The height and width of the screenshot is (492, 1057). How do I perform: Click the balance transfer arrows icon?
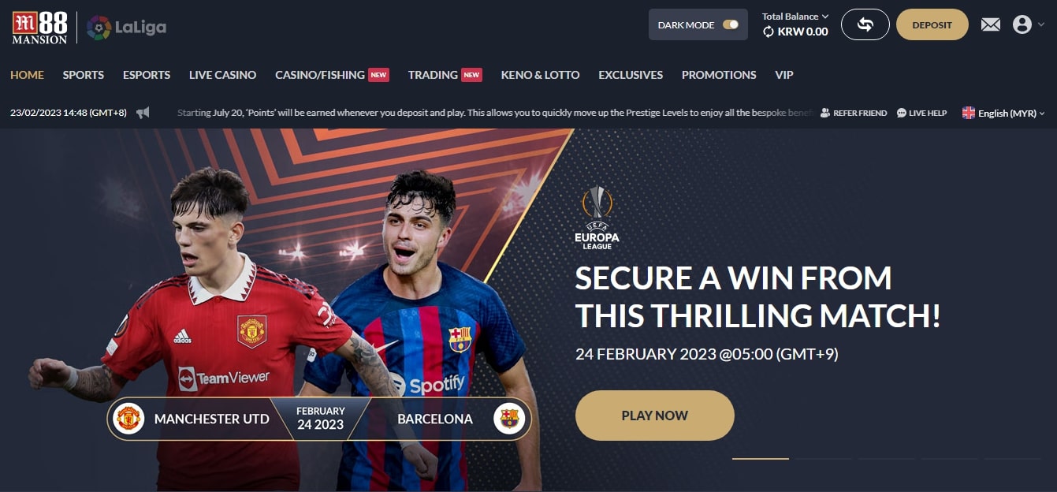tap(865, 24)
